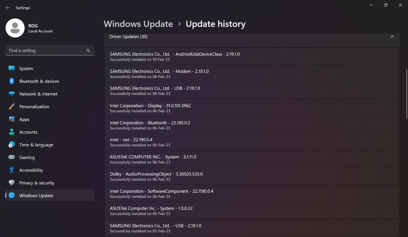Click the vertical scrollbar thumb

406,93
